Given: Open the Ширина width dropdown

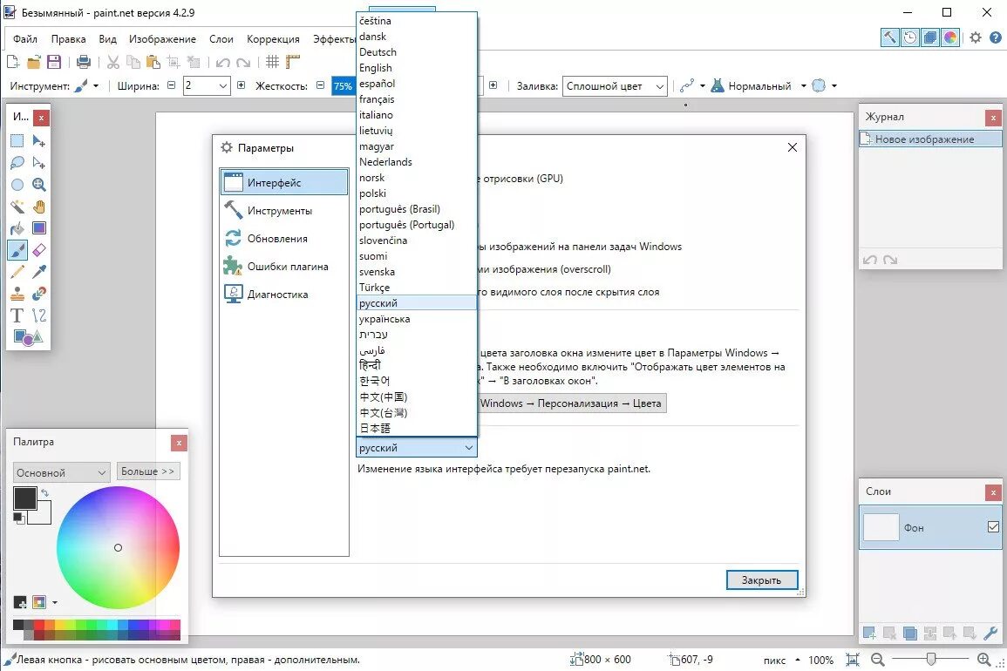Looking at the screenshot, I should click(223, 86).
